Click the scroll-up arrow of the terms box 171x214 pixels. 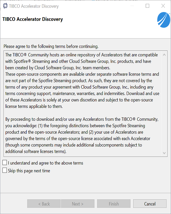coord(164,55)
